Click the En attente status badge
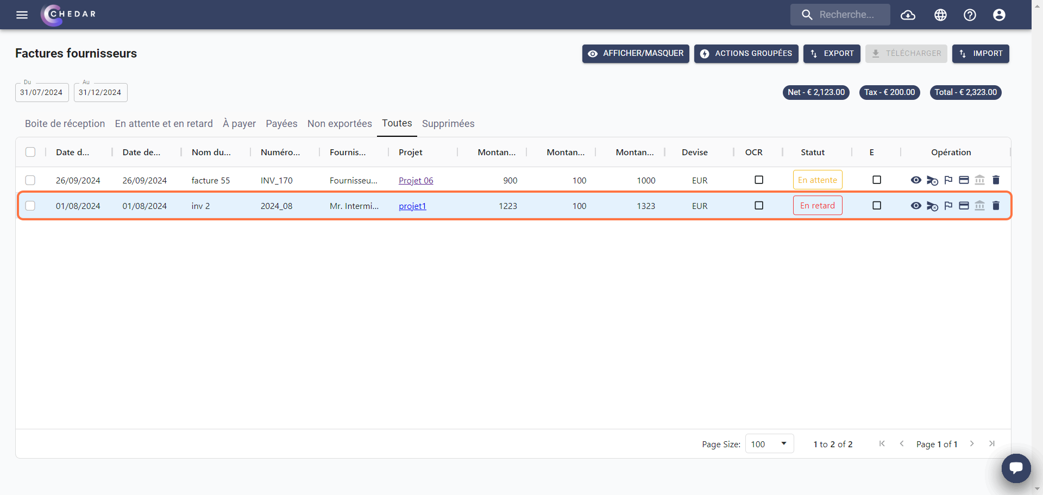Image resolution: width=1043 pixels, height=495 pixels. (x=818, y=180)
